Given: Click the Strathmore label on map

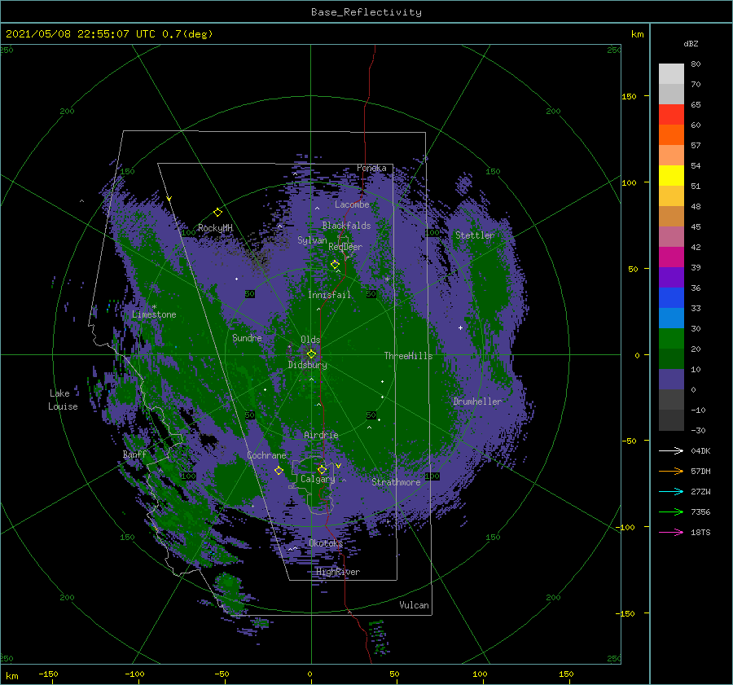Looking at the screenshot, I should 397,482.
